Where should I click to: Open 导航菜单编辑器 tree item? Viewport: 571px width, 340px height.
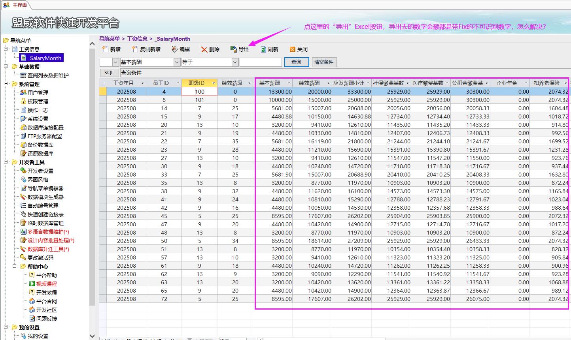(45, 188)
